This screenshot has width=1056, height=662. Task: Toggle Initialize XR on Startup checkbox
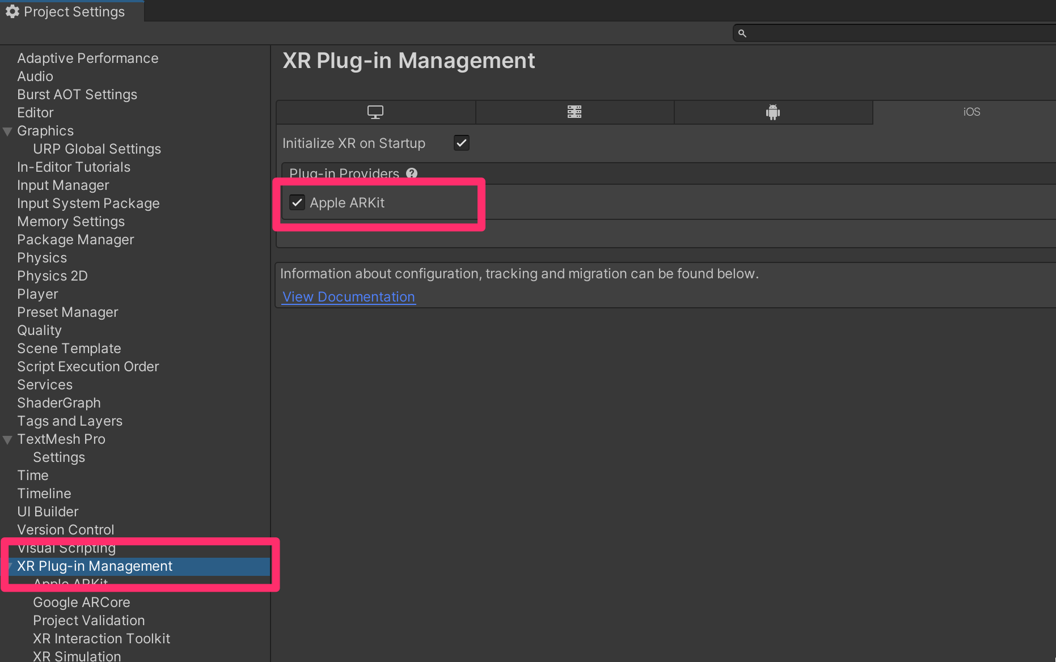coord(462,143)
